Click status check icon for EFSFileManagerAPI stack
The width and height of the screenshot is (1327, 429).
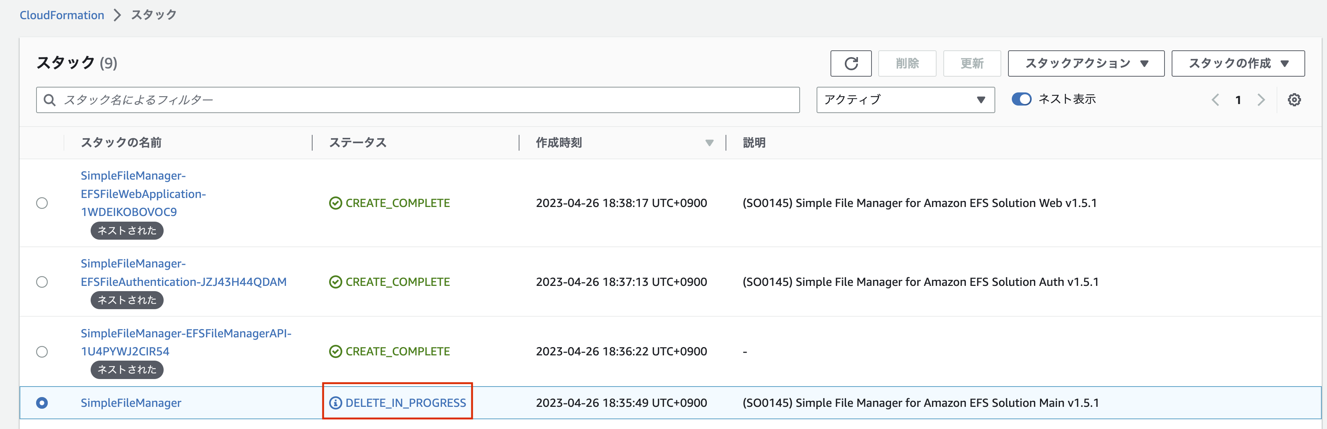(336, 351)
